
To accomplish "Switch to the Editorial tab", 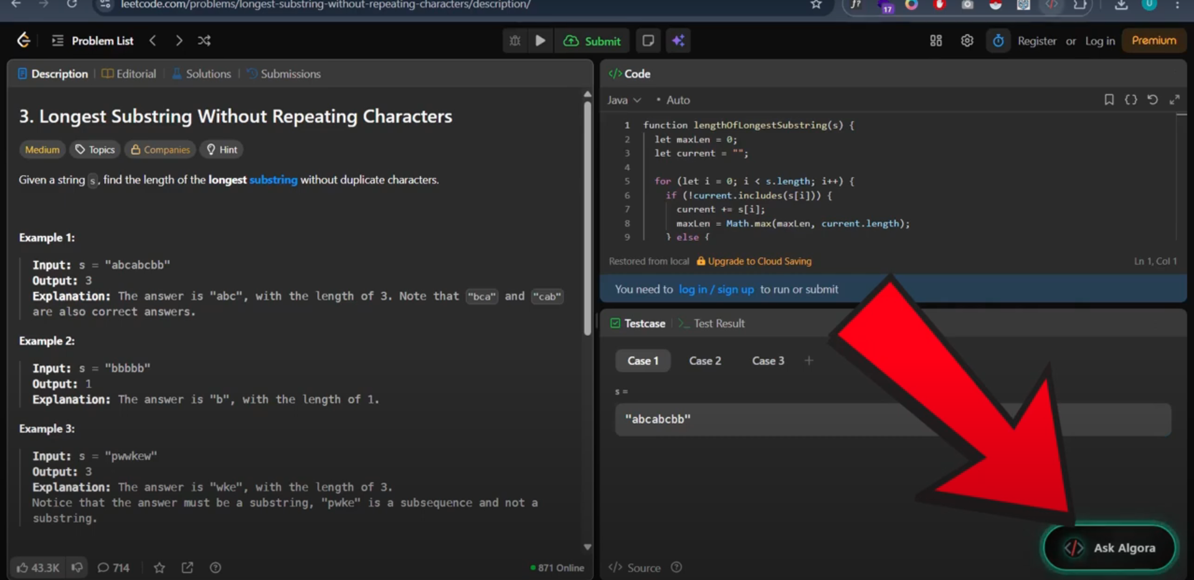I will 129,73.
